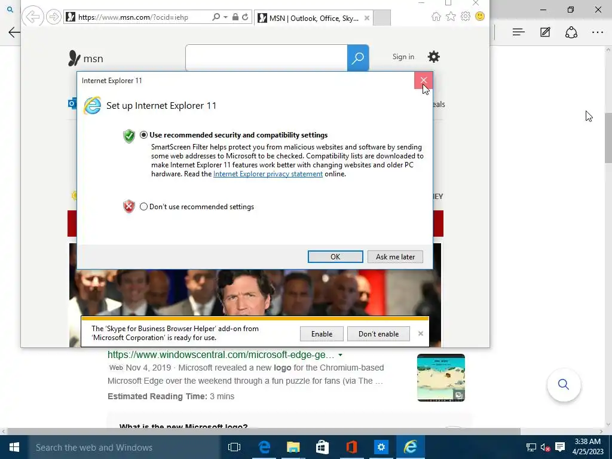The height and width of the screenshot is (459, 612).
Task: Click OK in the Set up IE dialog
Action: (x=335, y=257)
